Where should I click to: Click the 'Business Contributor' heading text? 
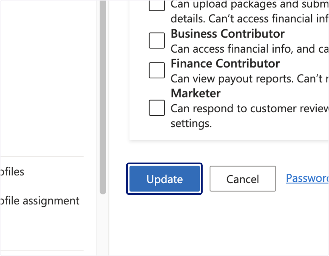tap(228, 34)
